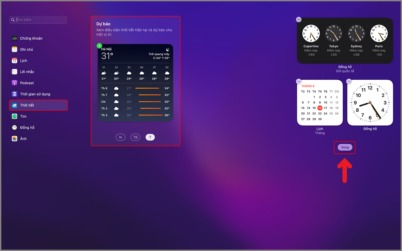Add the Hà Nội weather widget with plus

point(99,46)
